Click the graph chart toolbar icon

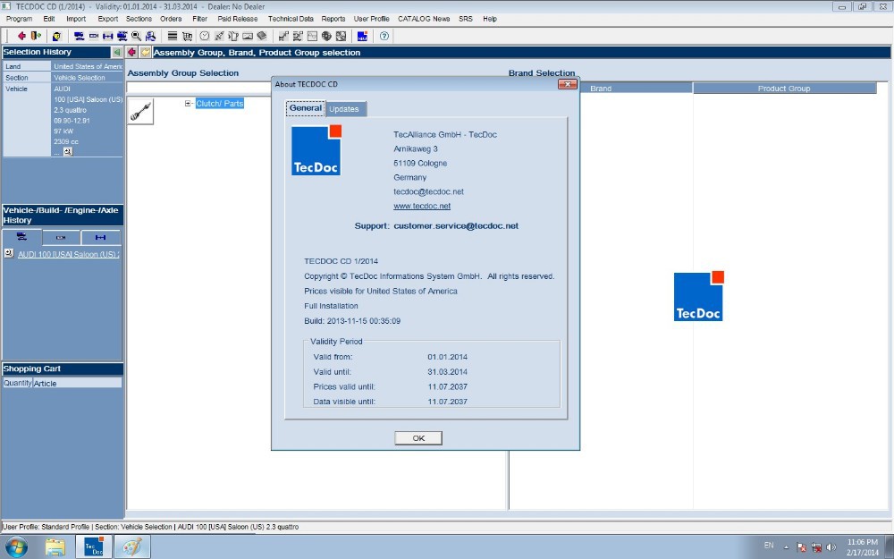[312, 36]
